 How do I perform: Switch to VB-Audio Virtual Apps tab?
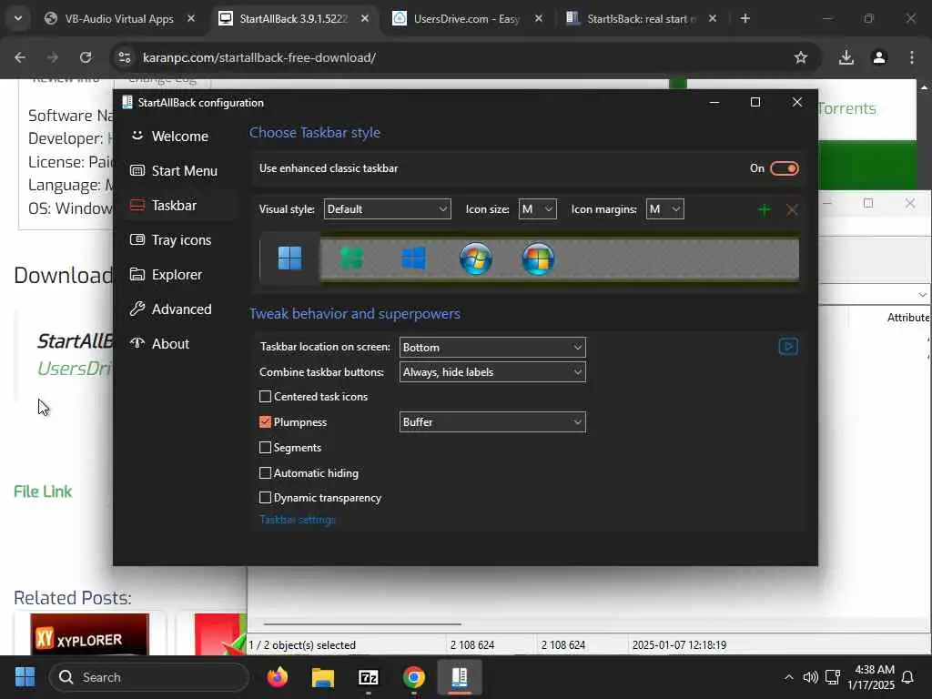click(119, 19)
